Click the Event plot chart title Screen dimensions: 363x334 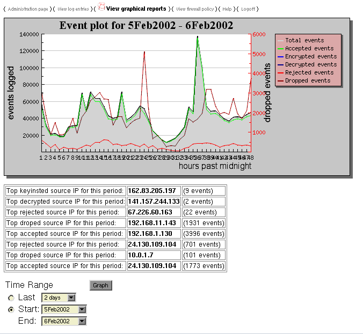click(x=146, y=25)
